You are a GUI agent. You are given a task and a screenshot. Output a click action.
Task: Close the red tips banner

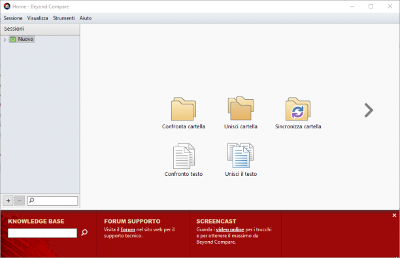click(394, 216)
